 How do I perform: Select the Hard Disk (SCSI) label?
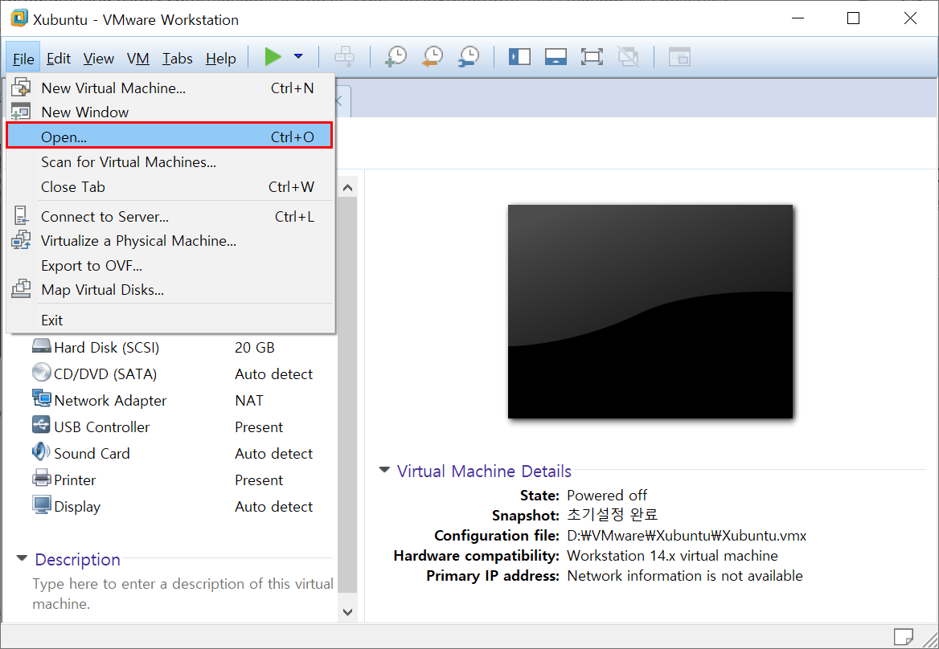pyautogui.click(x=107, y=348)
